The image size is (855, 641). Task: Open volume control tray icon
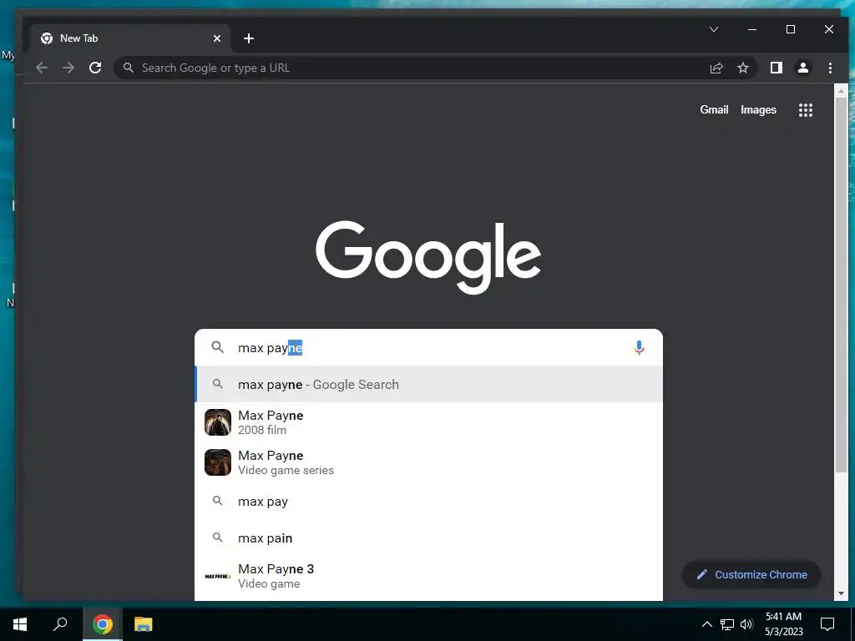746,624
